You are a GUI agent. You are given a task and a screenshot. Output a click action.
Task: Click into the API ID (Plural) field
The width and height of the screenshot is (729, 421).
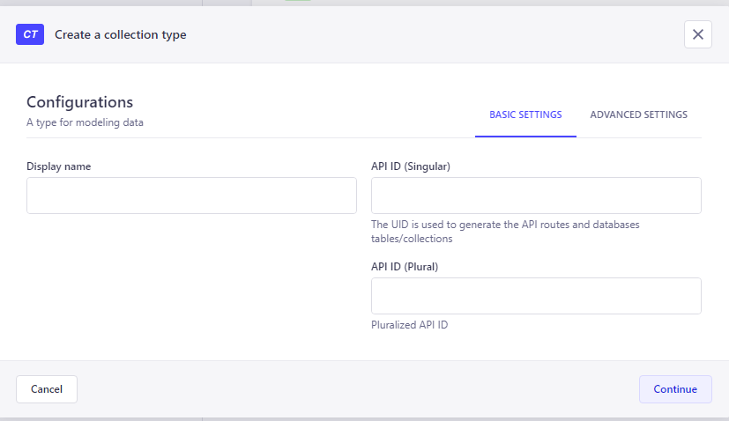[x=536, y=296]
